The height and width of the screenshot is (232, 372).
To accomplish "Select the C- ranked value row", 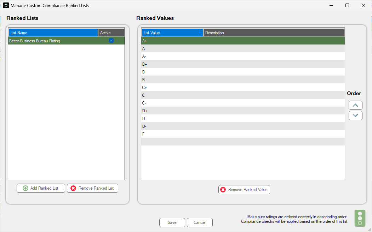I will [x=243, y=103].
